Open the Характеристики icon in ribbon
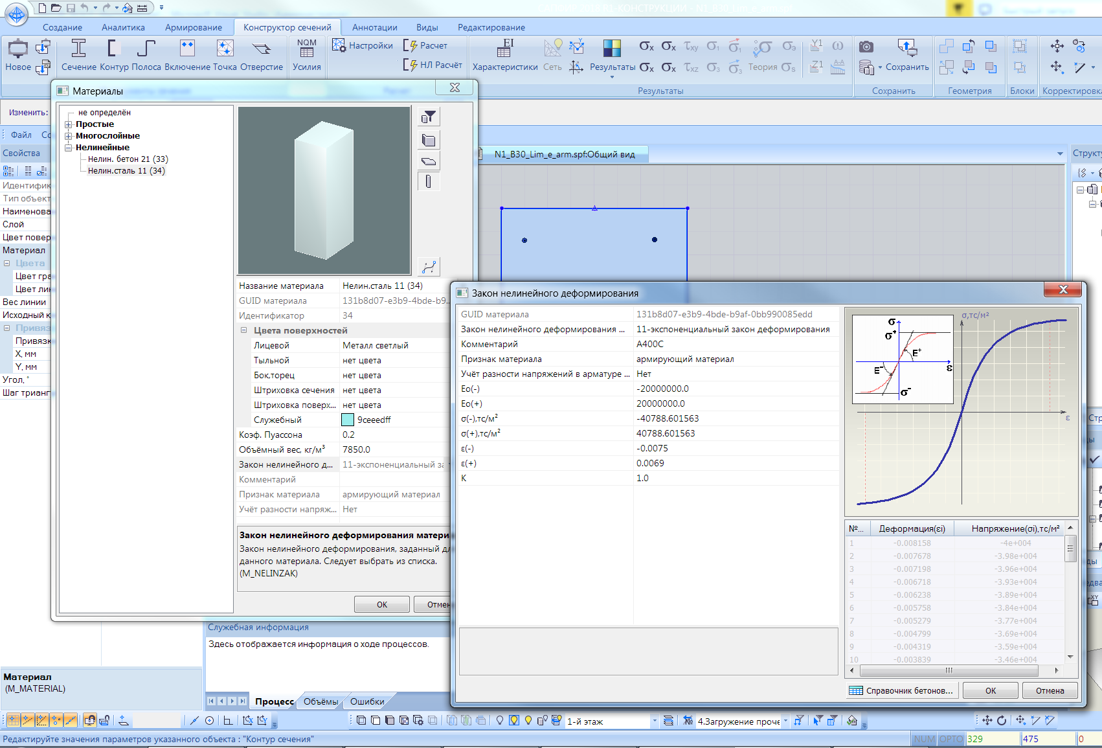Screen dimensions: 1102x748 click(x=505, y=49)
